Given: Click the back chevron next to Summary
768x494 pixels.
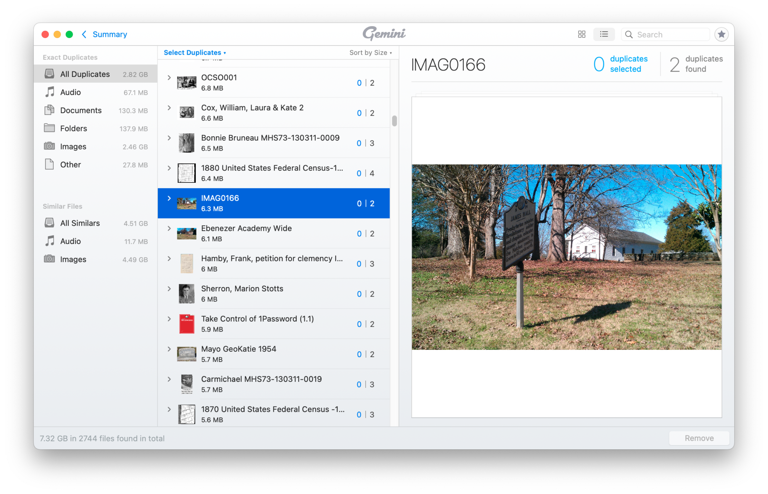Looking at the screenshot, I should [84, 34].
